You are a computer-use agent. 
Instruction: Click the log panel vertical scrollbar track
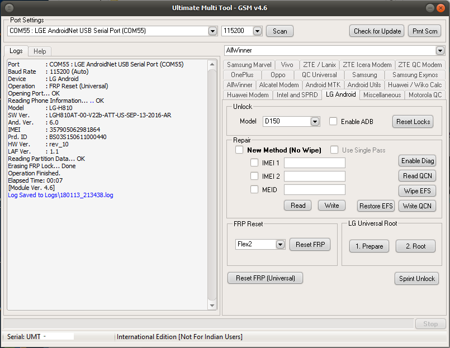[212, 185]
